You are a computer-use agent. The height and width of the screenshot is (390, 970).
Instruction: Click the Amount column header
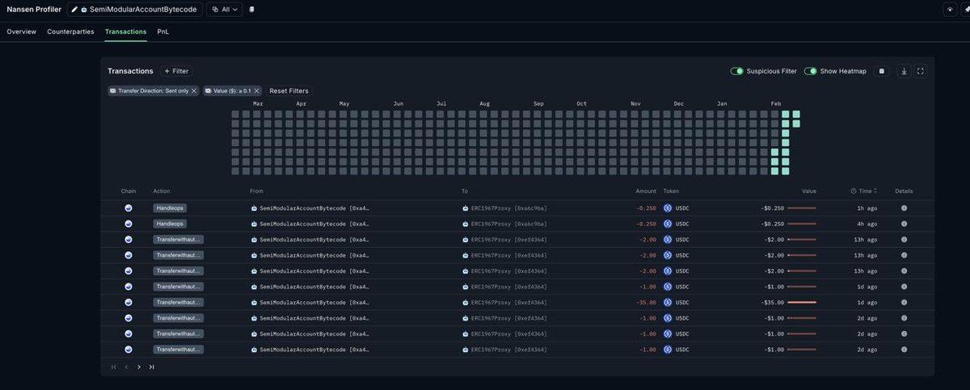tap(646, 191)
